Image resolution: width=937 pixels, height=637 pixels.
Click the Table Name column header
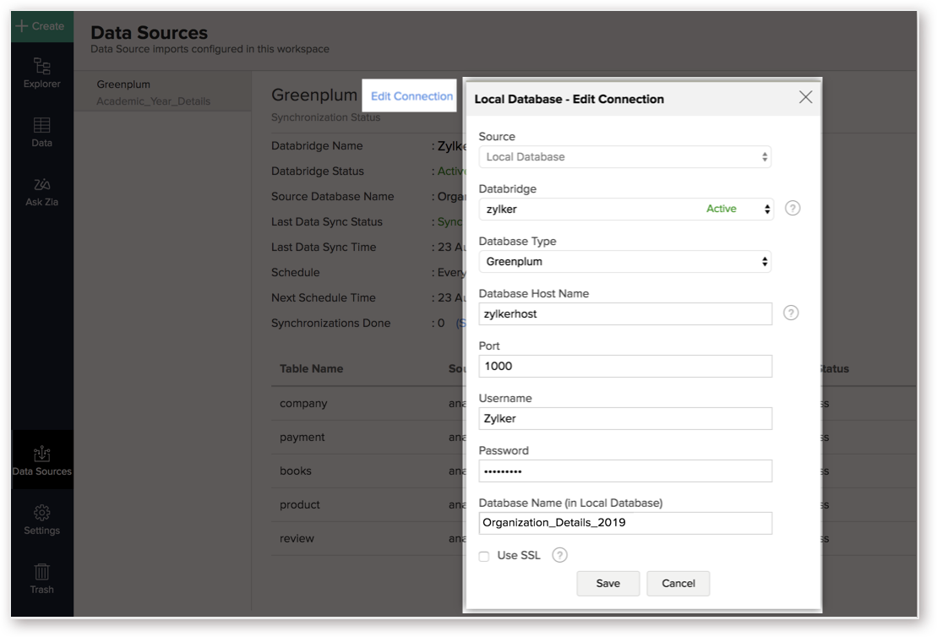point(311,368)
